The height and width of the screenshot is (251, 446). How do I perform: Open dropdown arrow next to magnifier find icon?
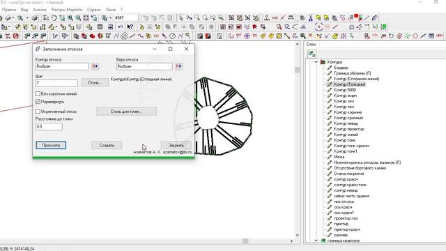[x=27, y=18]
